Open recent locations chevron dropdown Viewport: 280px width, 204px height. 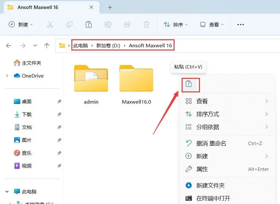point(35,45)
